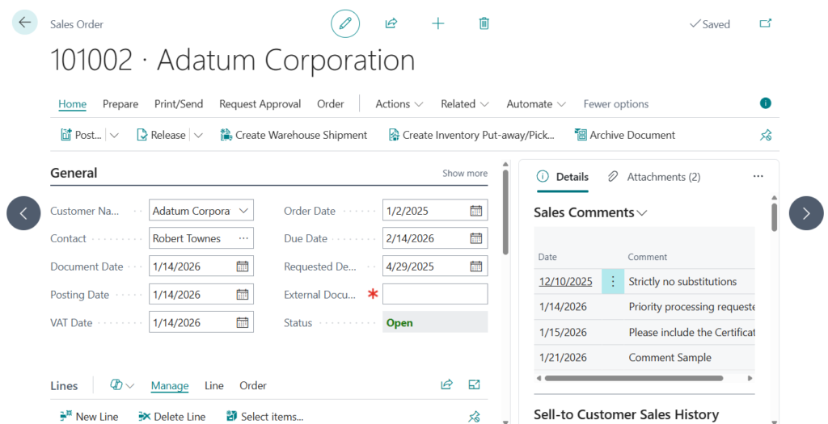Viewport: 828px width, 424px height.
Task: Open the Actions dropdown menu
Action: pos(399,104)
